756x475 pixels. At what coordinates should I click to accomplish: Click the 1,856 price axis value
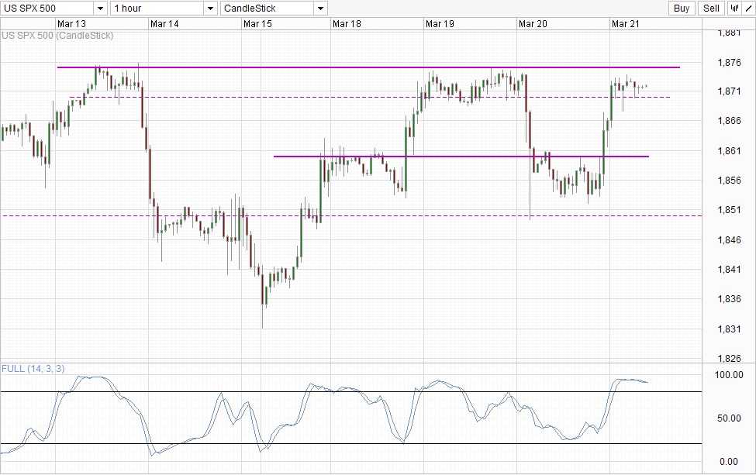tap(729, 181)
